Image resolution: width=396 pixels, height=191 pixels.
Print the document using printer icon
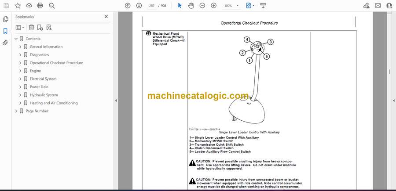click(x=40, y=6)
